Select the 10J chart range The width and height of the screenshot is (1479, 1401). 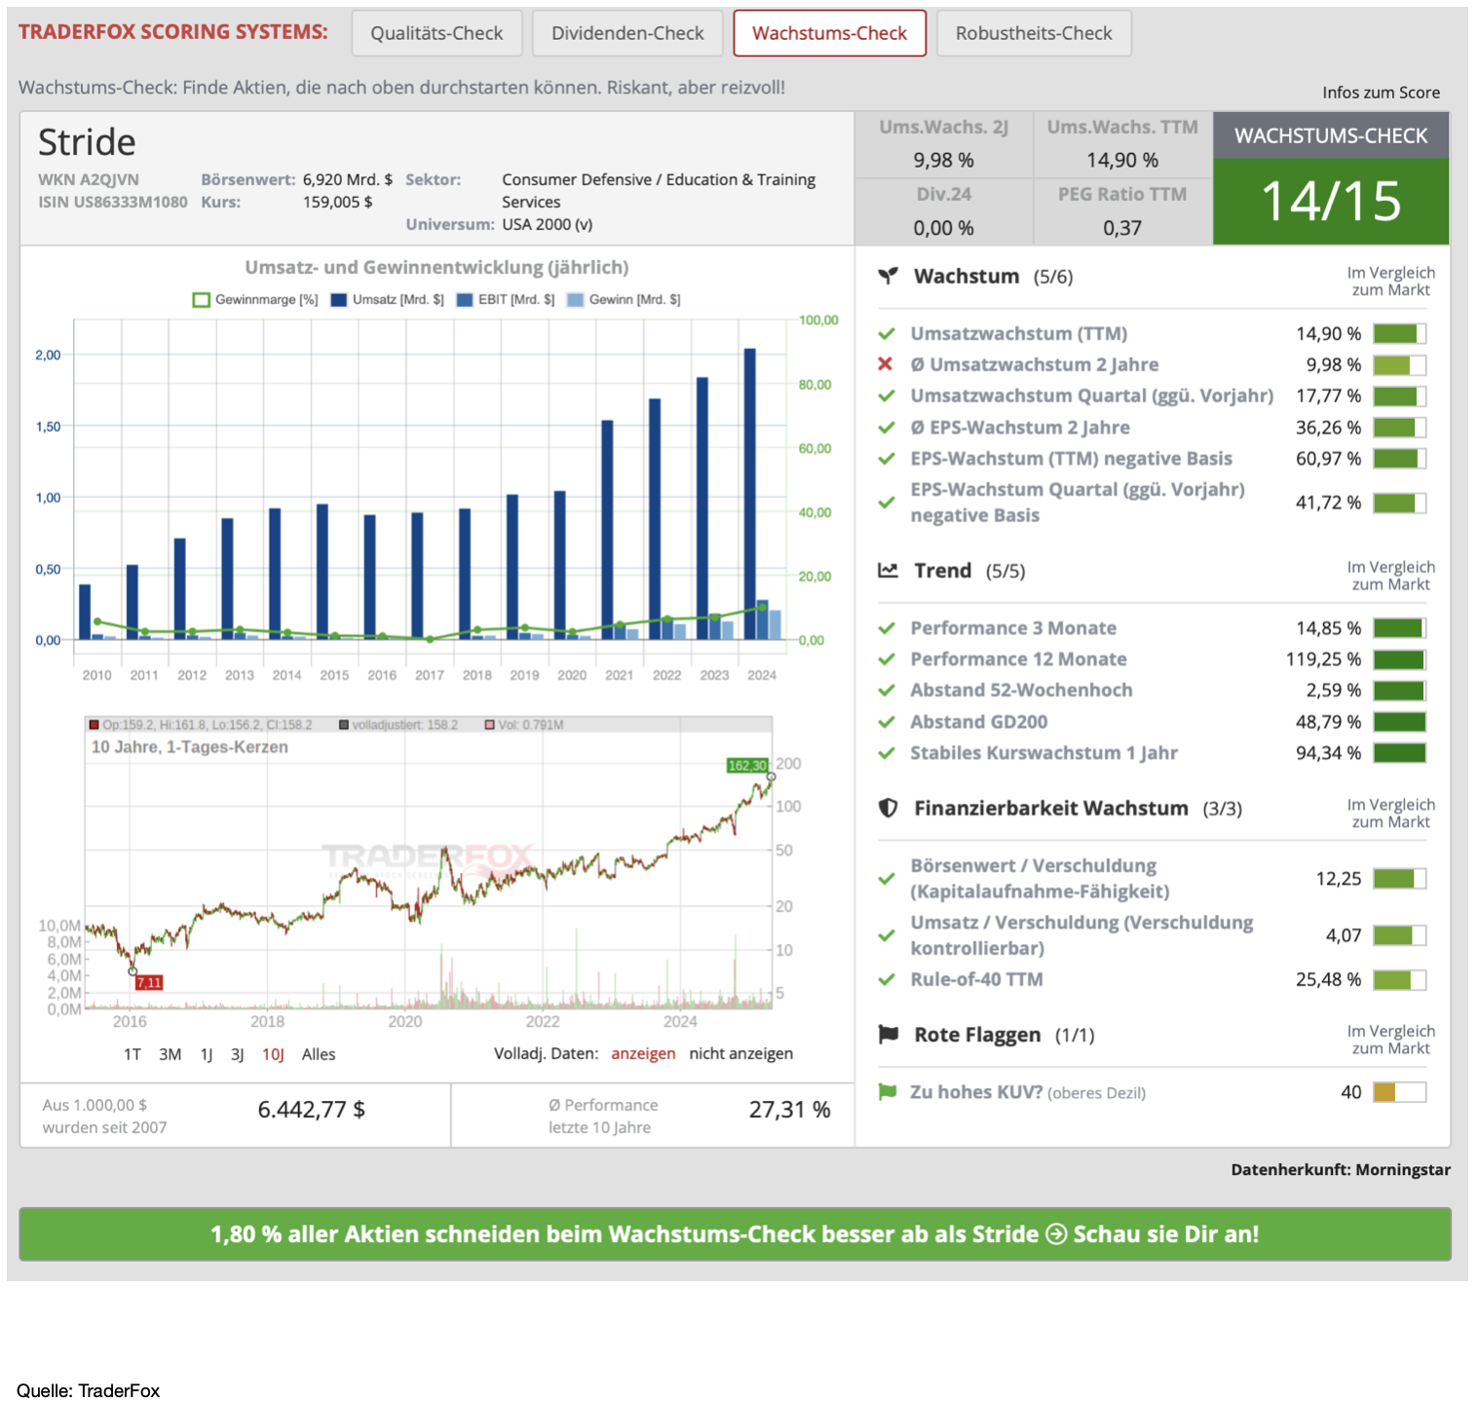point(273,1054)
